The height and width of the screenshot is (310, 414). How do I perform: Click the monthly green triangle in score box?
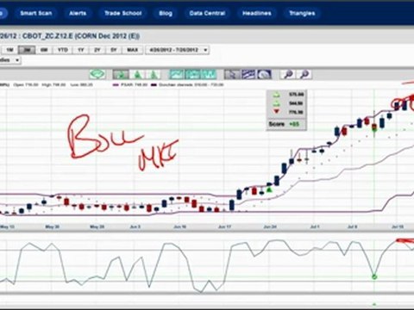click(276, 94)
